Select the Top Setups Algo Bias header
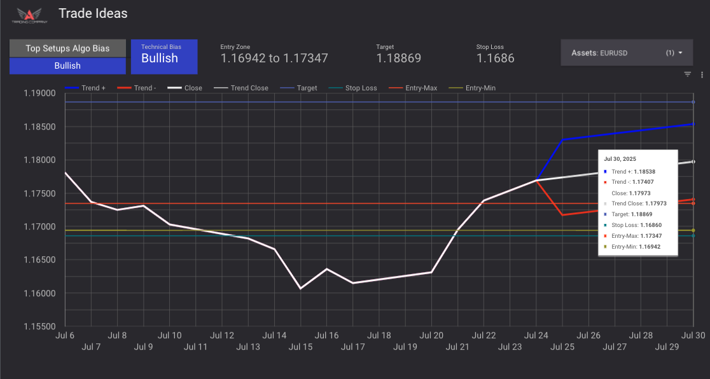This screenshot has width=710, height=379. (67, 48)
